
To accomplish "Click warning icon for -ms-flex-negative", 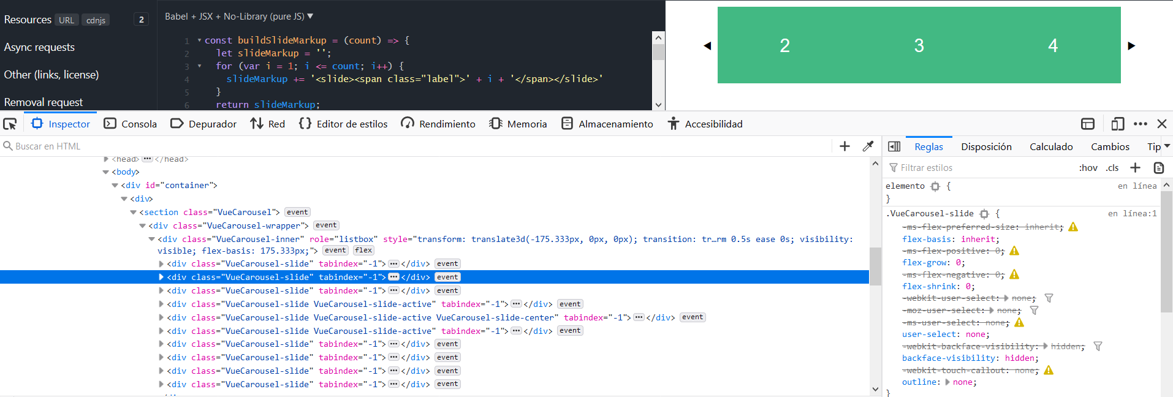I will coord(1014,274).
